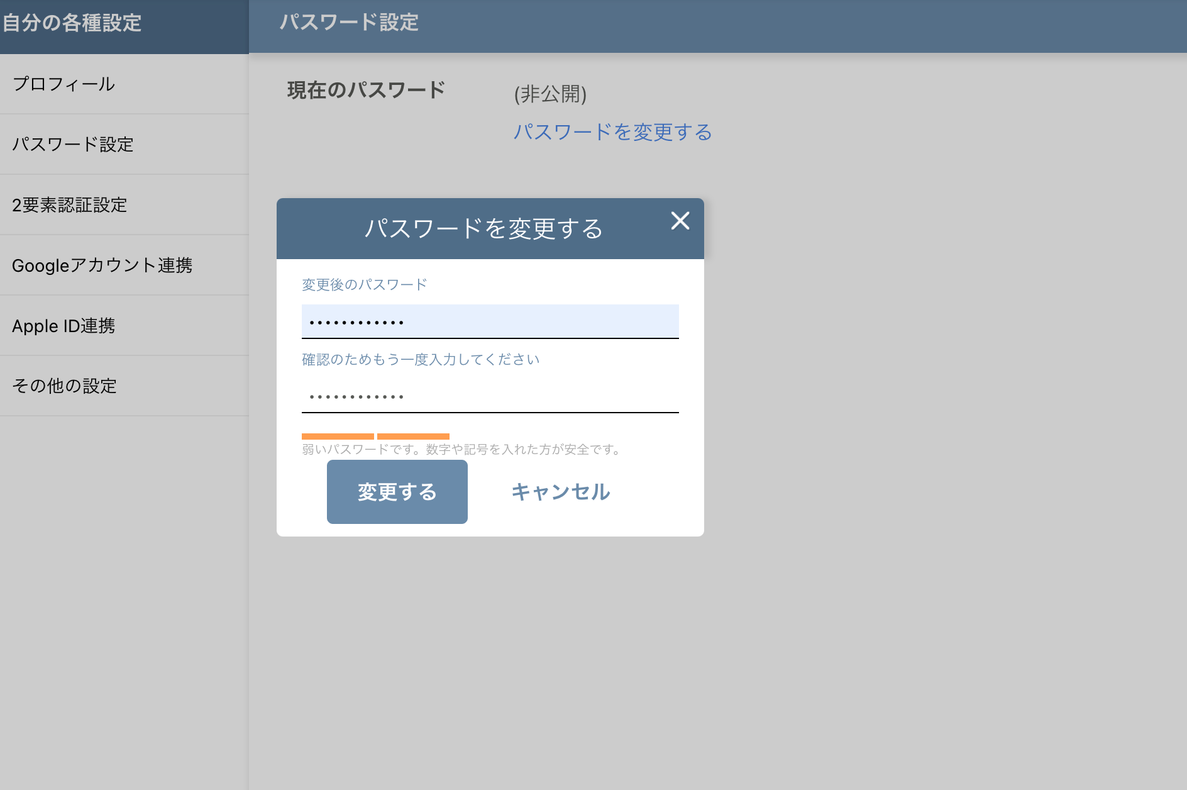Click the password confirmation input field
The height and width of the screenshot is (790, 1187).
point(490,396)
